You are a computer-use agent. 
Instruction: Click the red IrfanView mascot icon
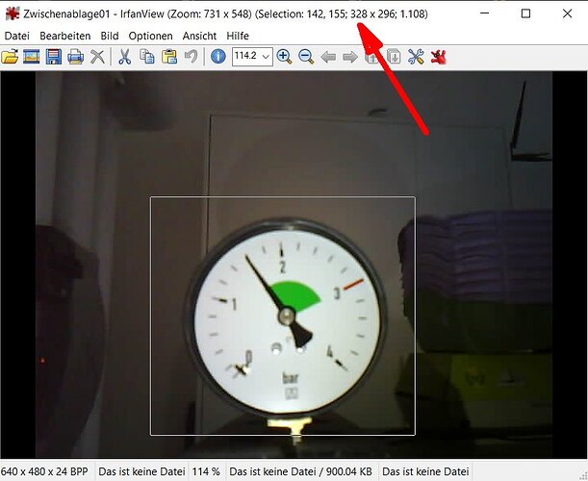tap(438, 57)
